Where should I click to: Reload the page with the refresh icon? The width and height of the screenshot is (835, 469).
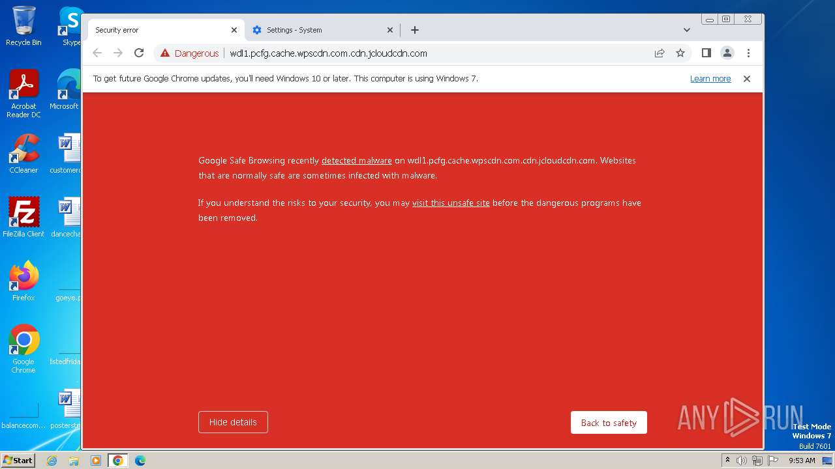139,53
